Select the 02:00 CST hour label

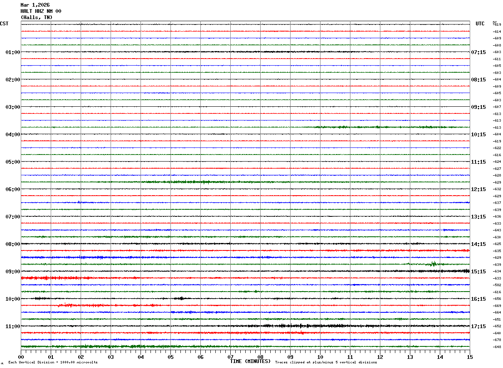click(x=13, y=80)
